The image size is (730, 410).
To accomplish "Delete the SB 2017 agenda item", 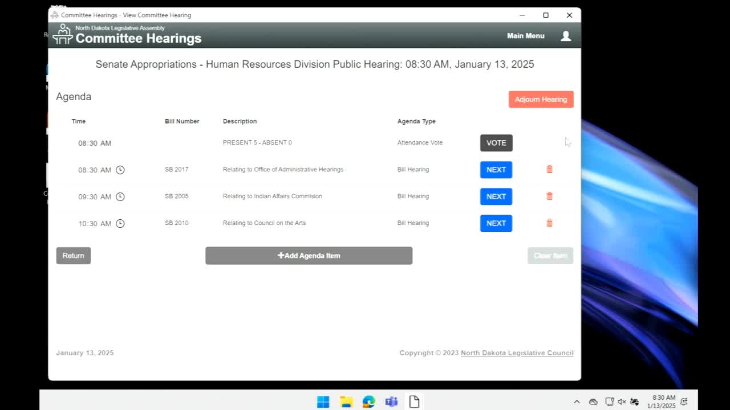I will tap(549, 169).
